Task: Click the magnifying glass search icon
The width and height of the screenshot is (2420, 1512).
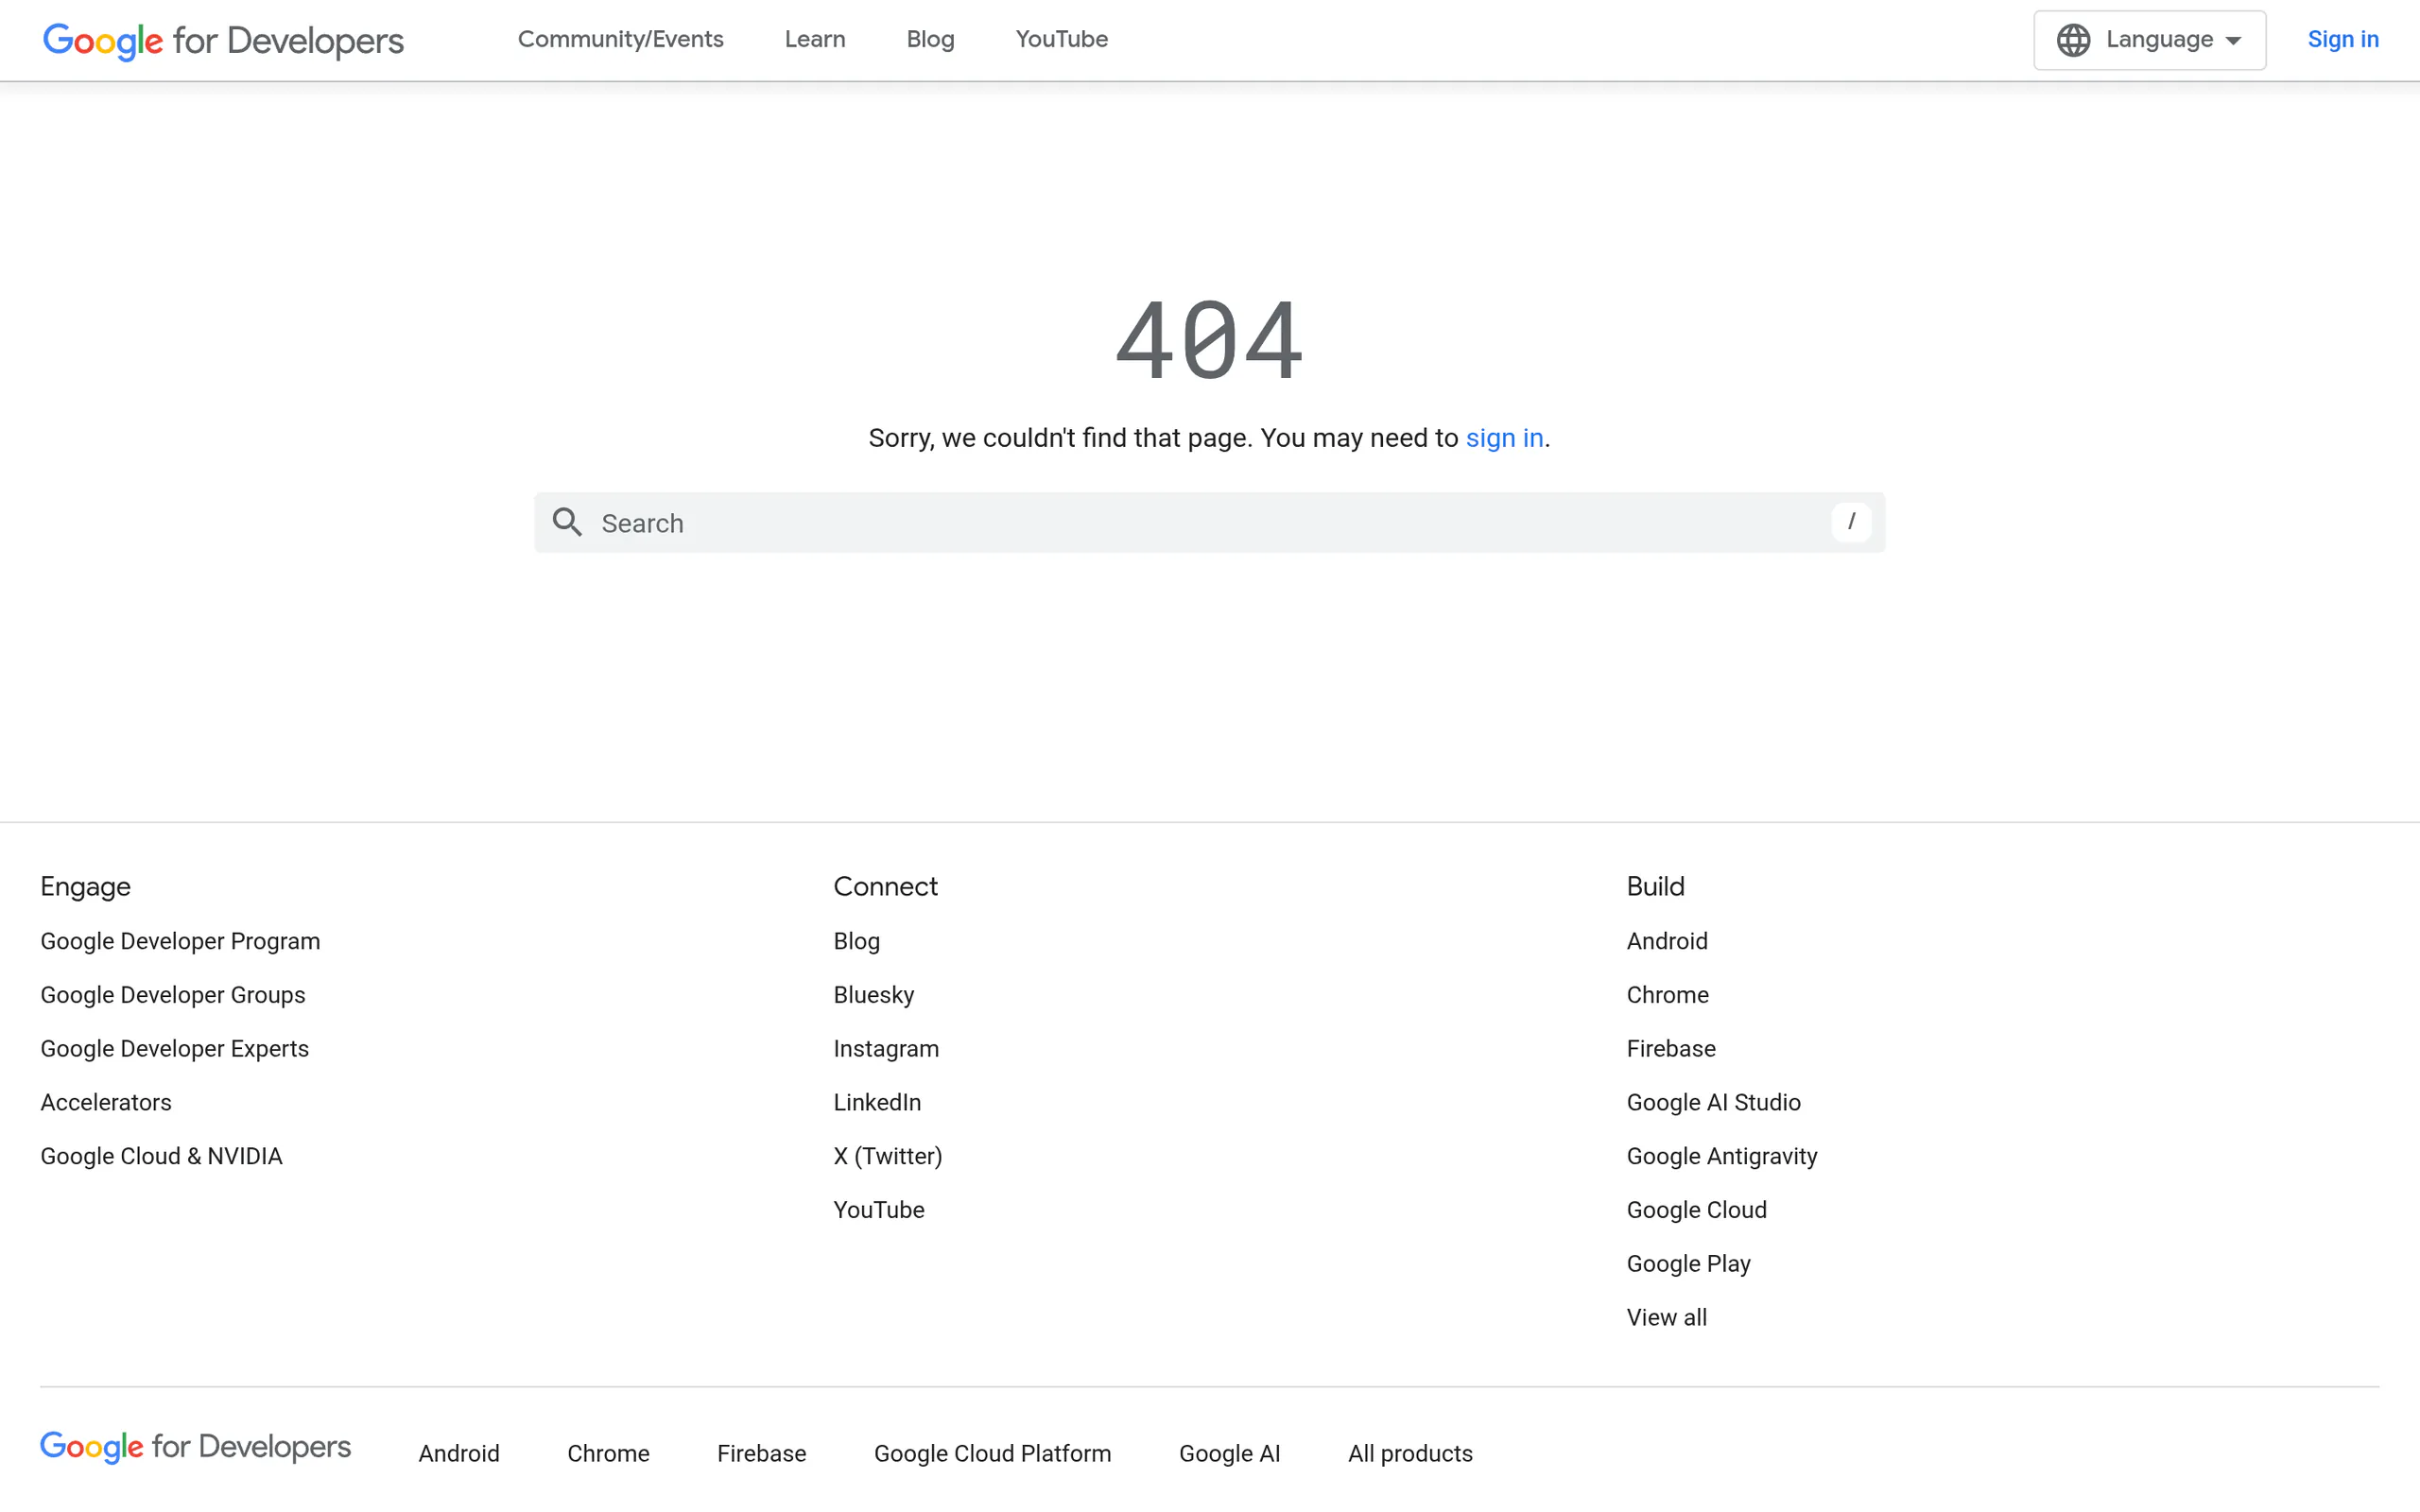Action: [567, 522]
